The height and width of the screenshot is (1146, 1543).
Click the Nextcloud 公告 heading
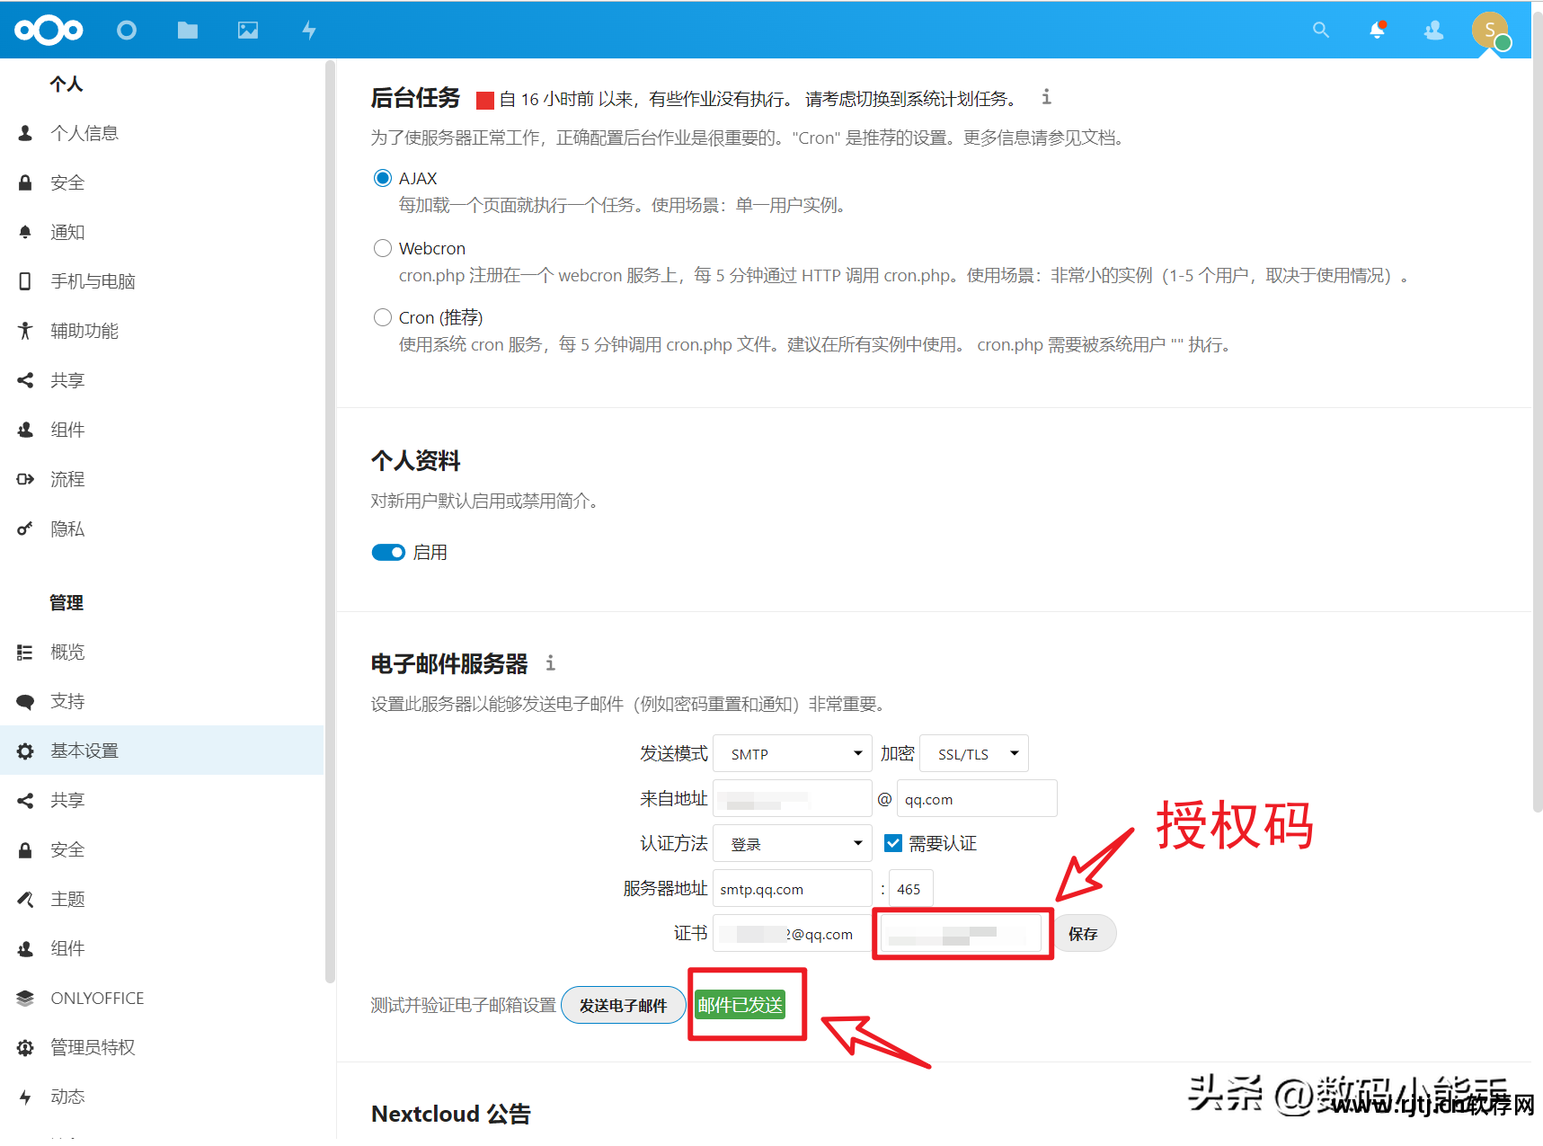tap(451, 1114)
